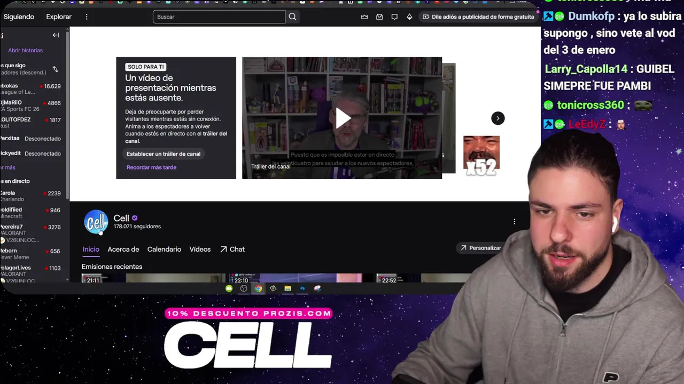Open FolagorLives channel in sidebar
Viewport: 684px width, 384px height.
tap(31, 274)
